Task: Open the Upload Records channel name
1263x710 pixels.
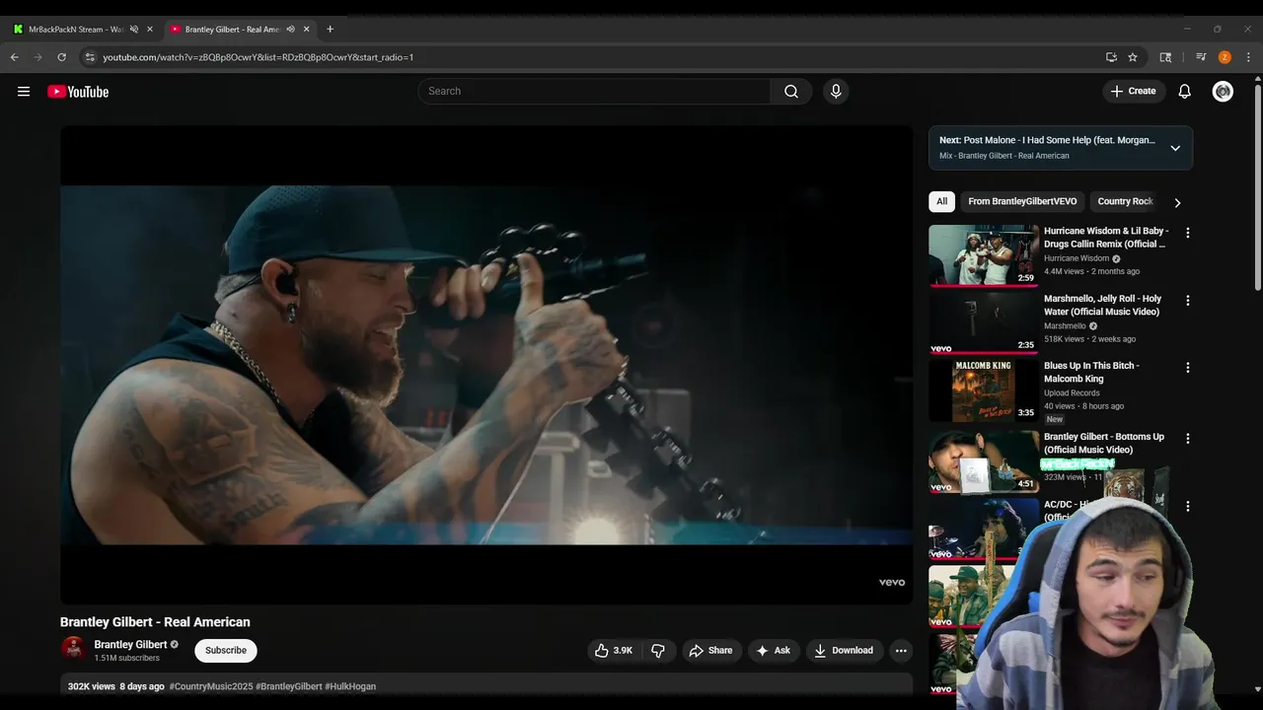Action: tap(1072, 392)
